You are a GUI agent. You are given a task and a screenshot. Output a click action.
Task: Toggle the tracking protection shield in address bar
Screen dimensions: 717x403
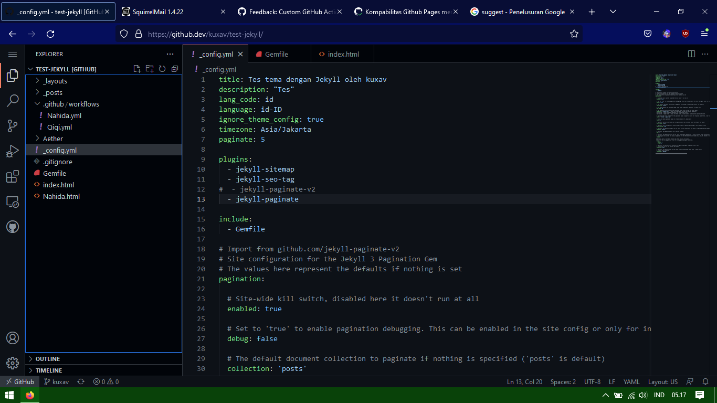(123, 33)
